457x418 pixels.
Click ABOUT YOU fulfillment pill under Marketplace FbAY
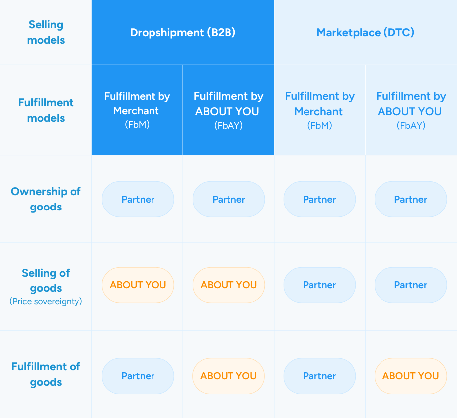(x=411, y=376)
